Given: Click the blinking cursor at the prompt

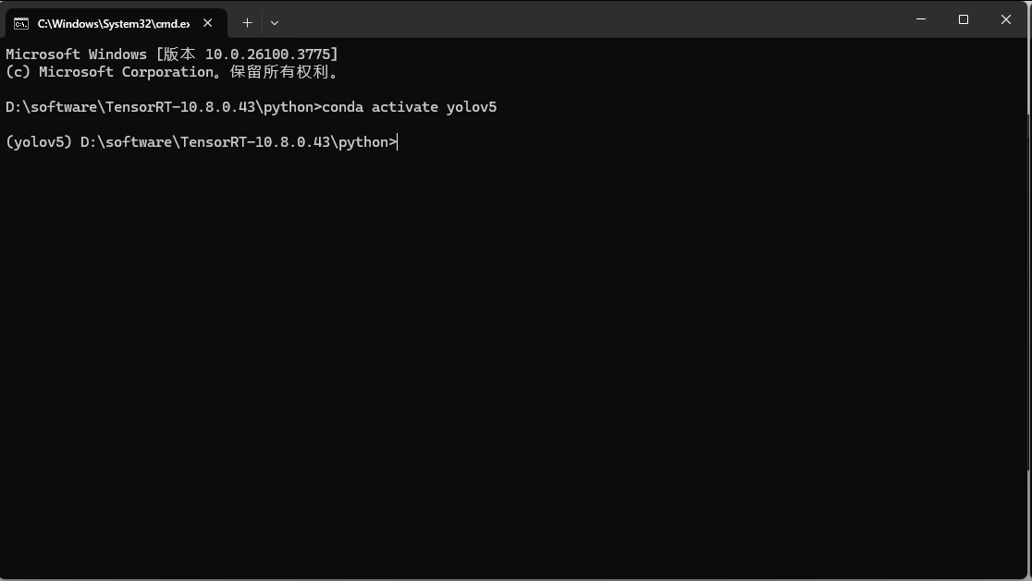Looking at the screenshot, I should (397, 141).
